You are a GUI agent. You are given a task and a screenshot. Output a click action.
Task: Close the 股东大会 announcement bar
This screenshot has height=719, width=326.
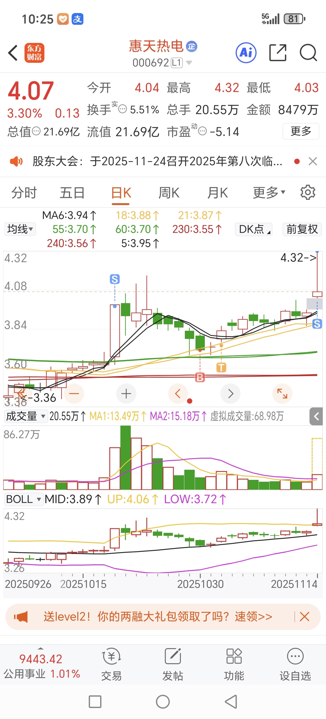click(313, 161)
